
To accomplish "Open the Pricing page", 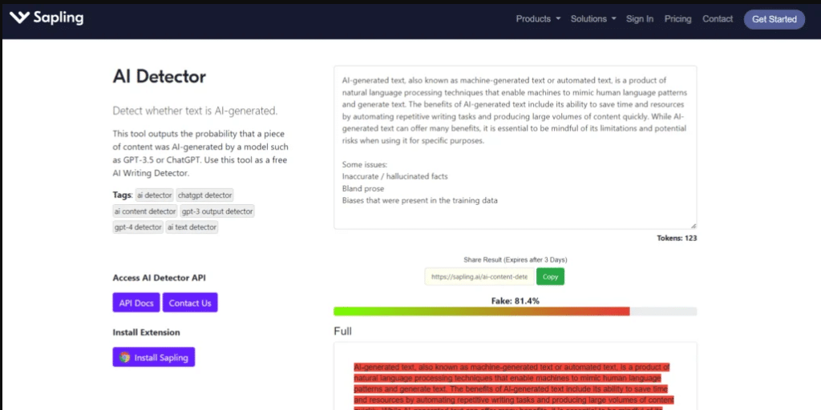I will tap(677, 19).
